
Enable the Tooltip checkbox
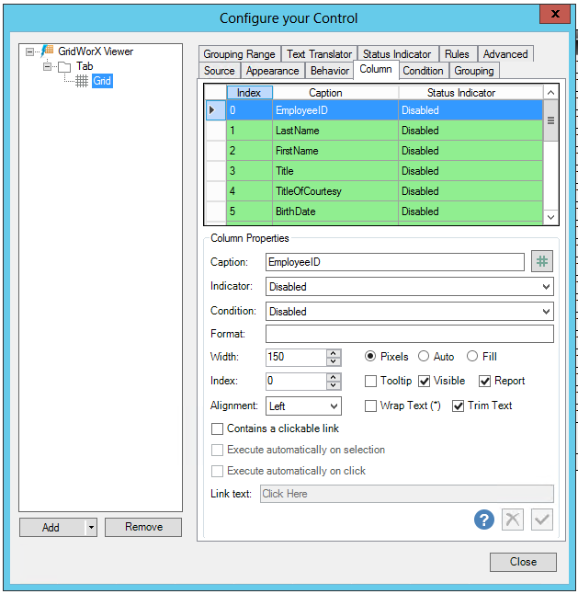click(x=371, y=381)
